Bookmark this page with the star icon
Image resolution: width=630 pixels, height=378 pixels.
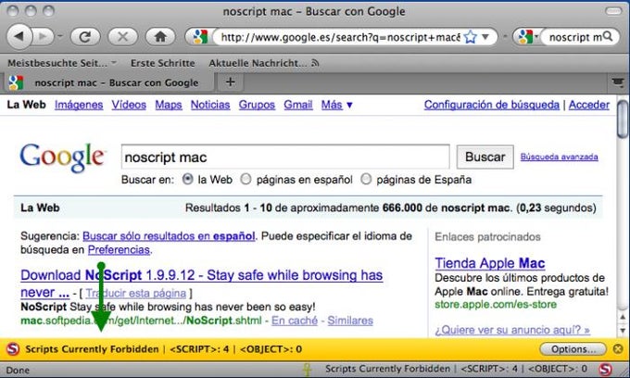(x=470, y=37)
